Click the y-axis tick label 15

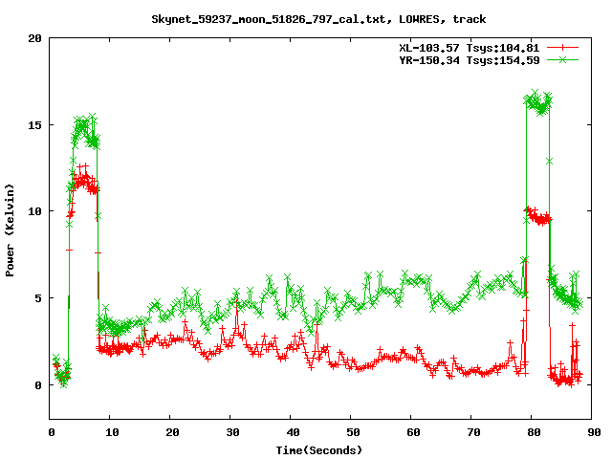[x=34, y=125]
